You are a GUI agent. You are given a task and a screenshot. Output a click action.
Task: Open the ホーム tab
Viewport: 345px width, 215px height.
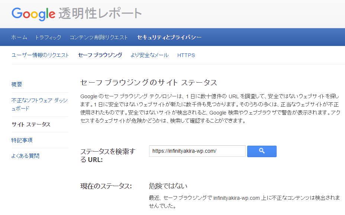pos(19,37)
